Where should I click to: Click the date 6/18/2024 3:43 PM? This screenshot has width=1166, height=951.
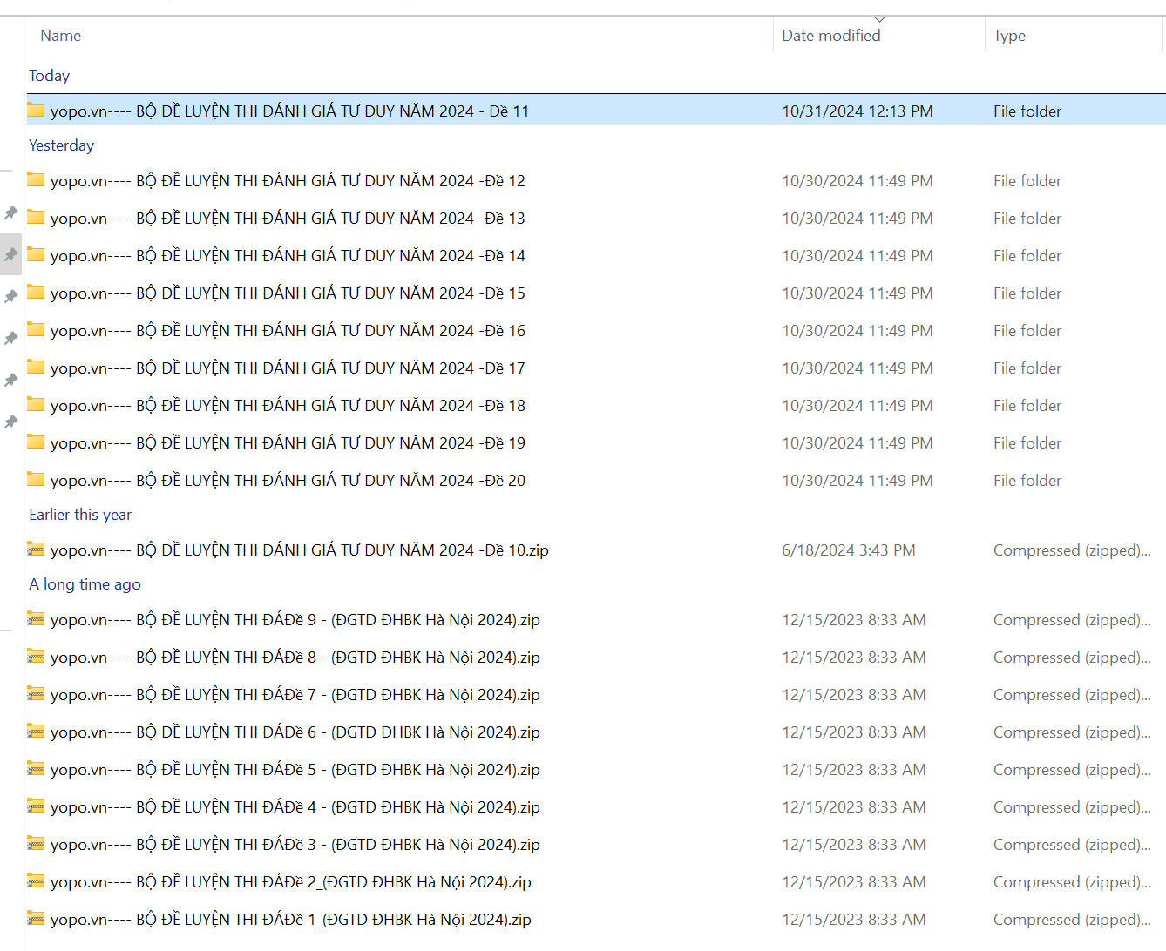point(849,550)
